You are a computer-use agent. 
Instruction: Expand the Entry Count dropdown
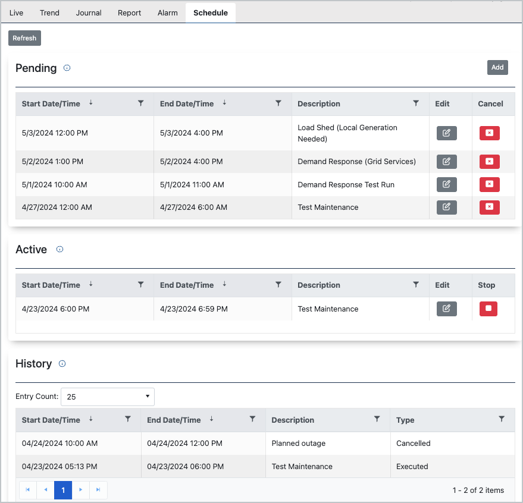pyautogui.click(x=108, y=397)
